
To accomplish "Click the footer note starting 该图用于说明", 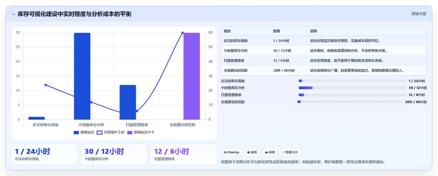I will click(303, 162).
